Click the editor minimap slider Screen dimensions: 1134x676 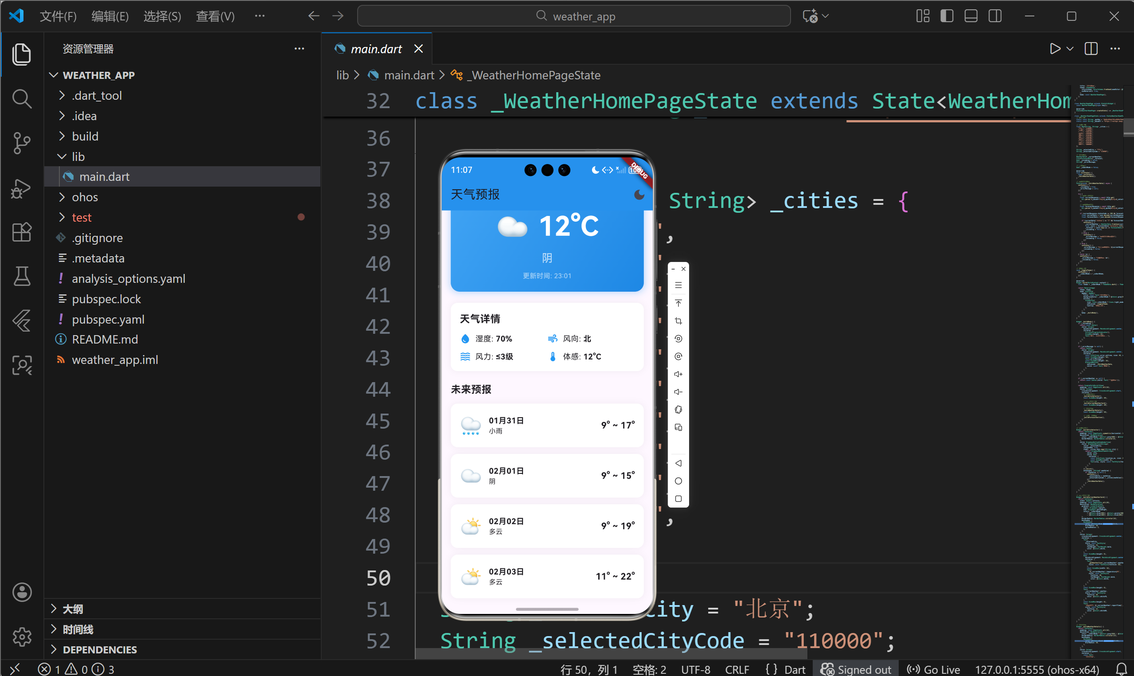(x=1128, y=128)
